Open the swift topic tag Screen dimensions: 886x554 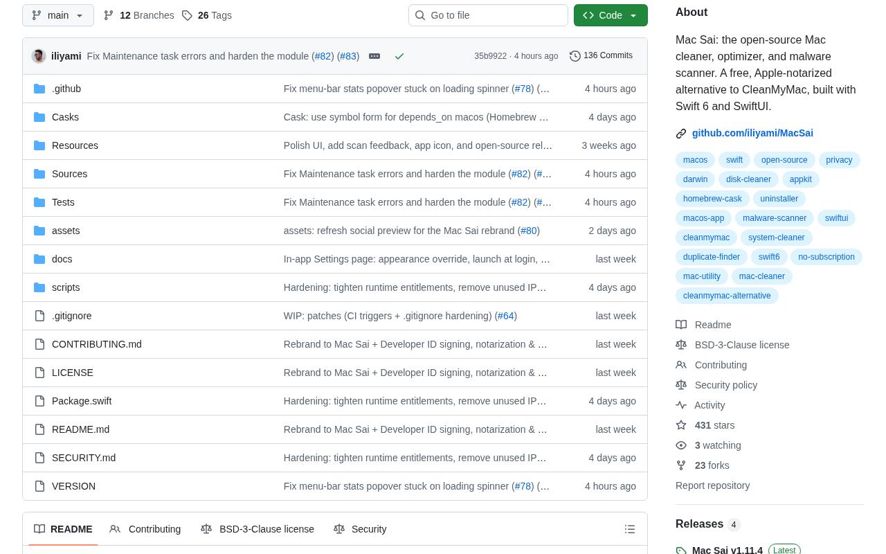coord(734,160)
